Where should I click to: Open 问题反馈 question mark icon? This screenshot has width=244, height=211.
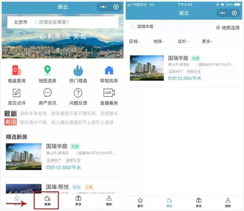pyautogui.click(x=78, y=93)
